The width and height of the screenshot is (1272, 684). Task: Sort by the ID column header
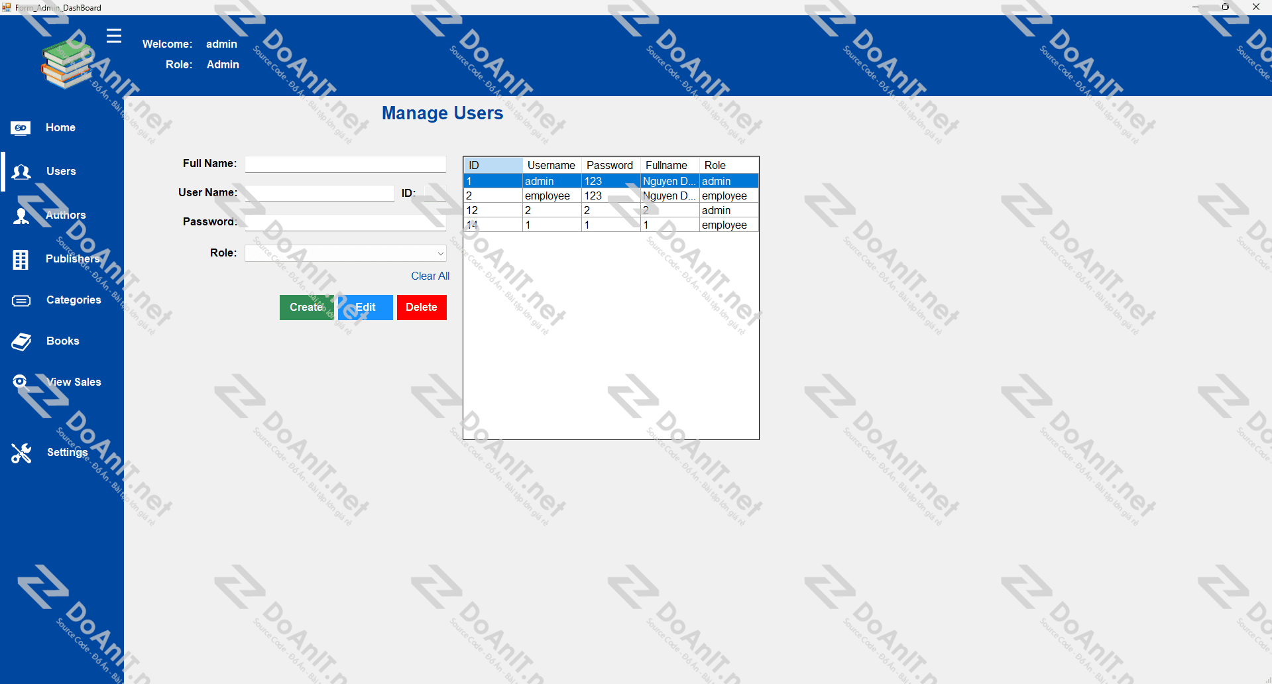point(493,165)
